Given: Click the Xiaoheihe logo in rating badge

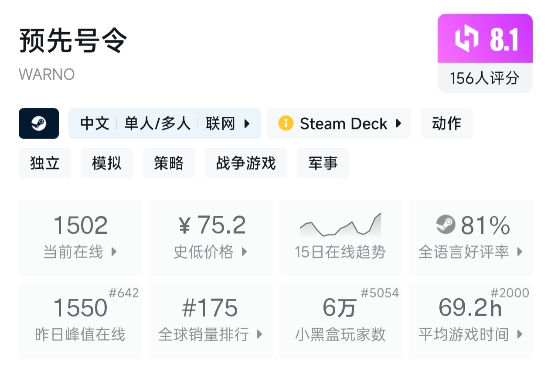Looking at the screenshot, I should point(467,39).
